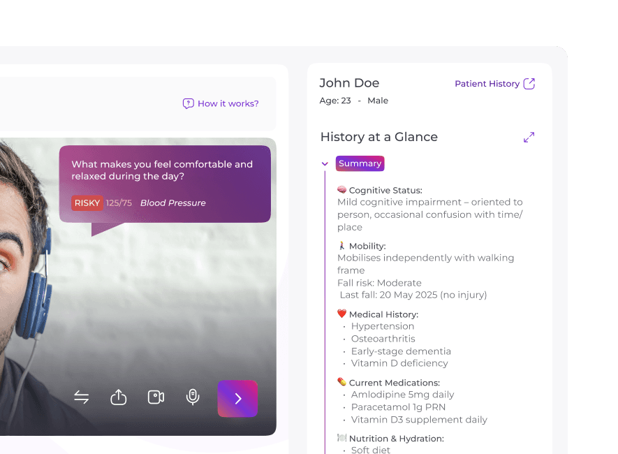Viewport: 618px width, 454px height.
Task: Collapse the Summary section chevron
Action: (x=325, y=163)
